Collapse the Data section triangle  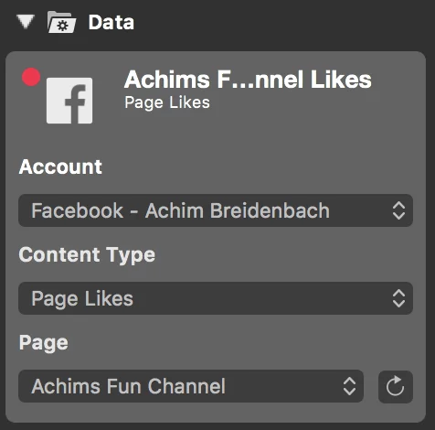[26, 22]
